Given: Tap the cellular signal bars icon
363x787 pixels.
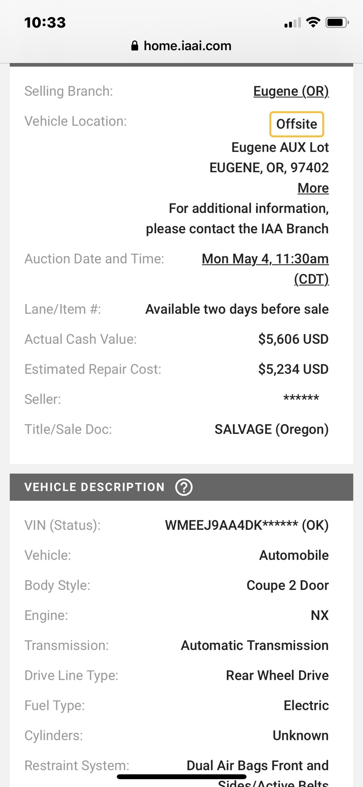Looking at the screenshot, I should pos(292,23).
